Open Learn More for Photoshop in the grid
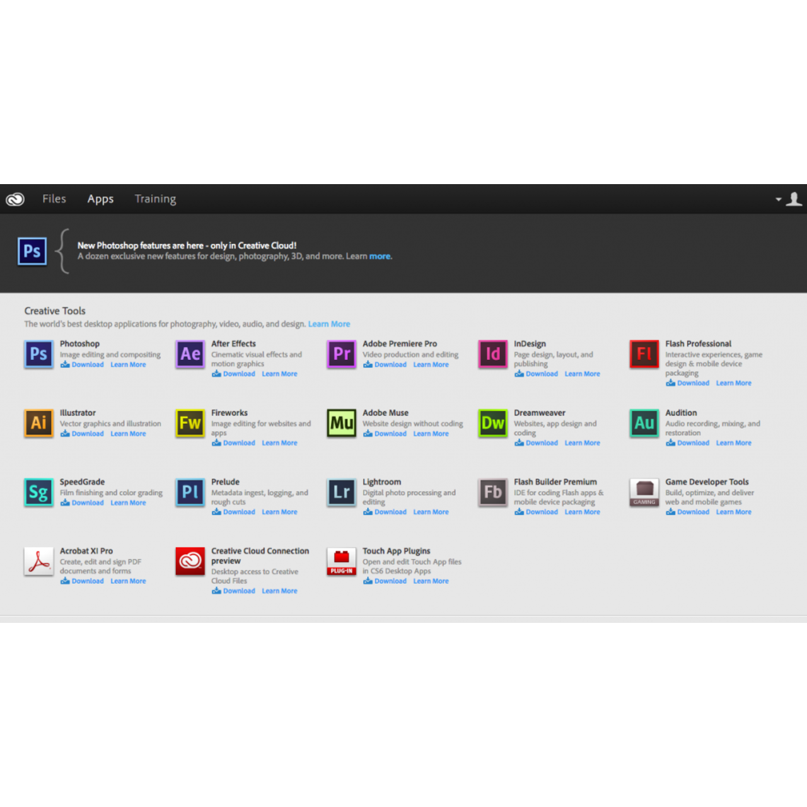807x807 pixels. pos(128,364)
